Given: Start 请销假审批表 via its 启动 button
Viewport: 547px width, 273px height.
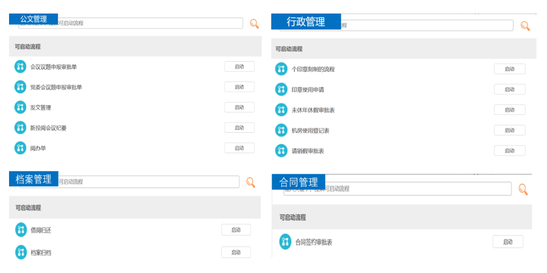Looking at the screenshot, I should coord(510,151).
